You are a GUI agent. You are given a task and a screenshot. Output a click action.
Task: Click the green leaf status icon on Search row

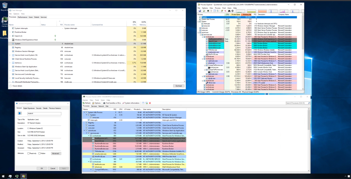point(55,36)
